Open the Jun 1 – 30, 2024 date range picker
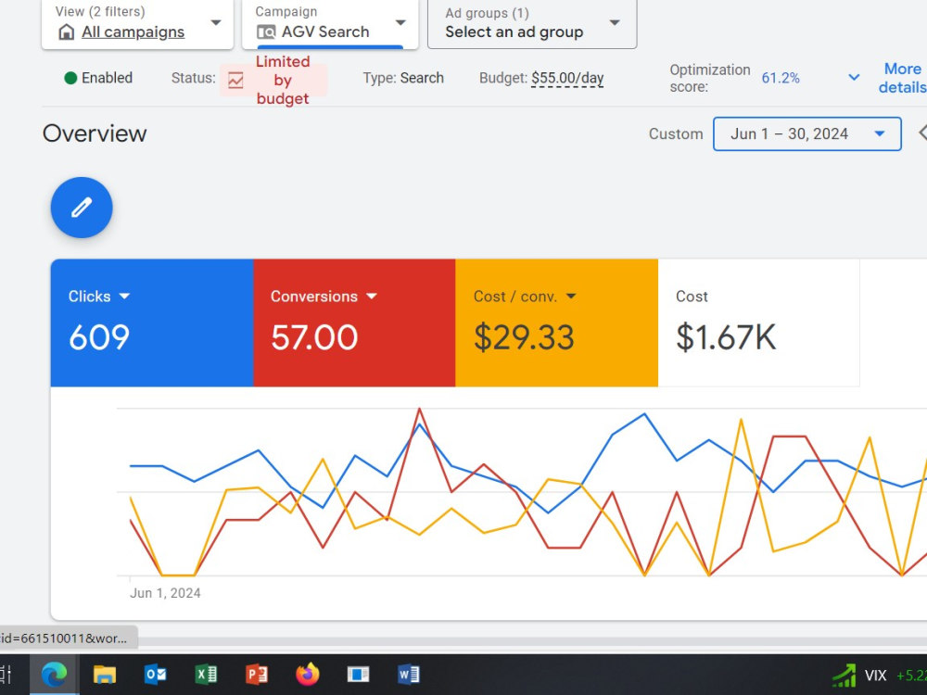Image resolution: width=927 pixels, height=695 pixels. (x=807, y=134)
